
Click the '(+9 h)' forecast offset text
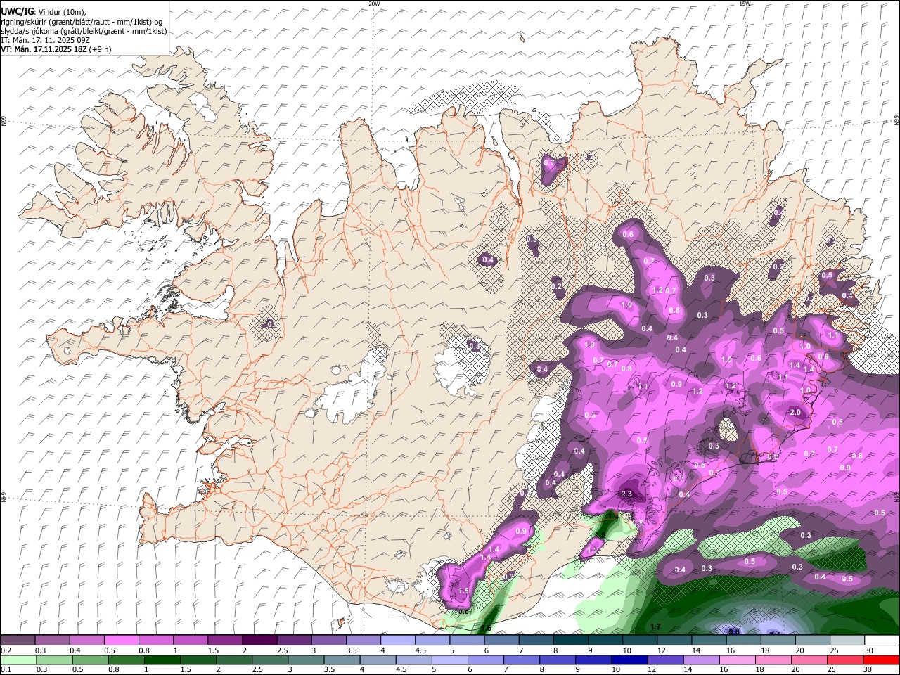pos(101,49)
